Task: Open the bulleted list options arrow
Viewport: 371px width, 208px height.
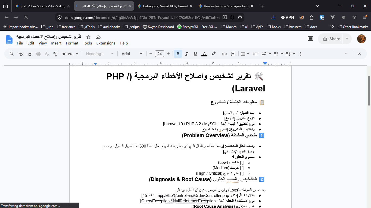Action: pos(282,54)
